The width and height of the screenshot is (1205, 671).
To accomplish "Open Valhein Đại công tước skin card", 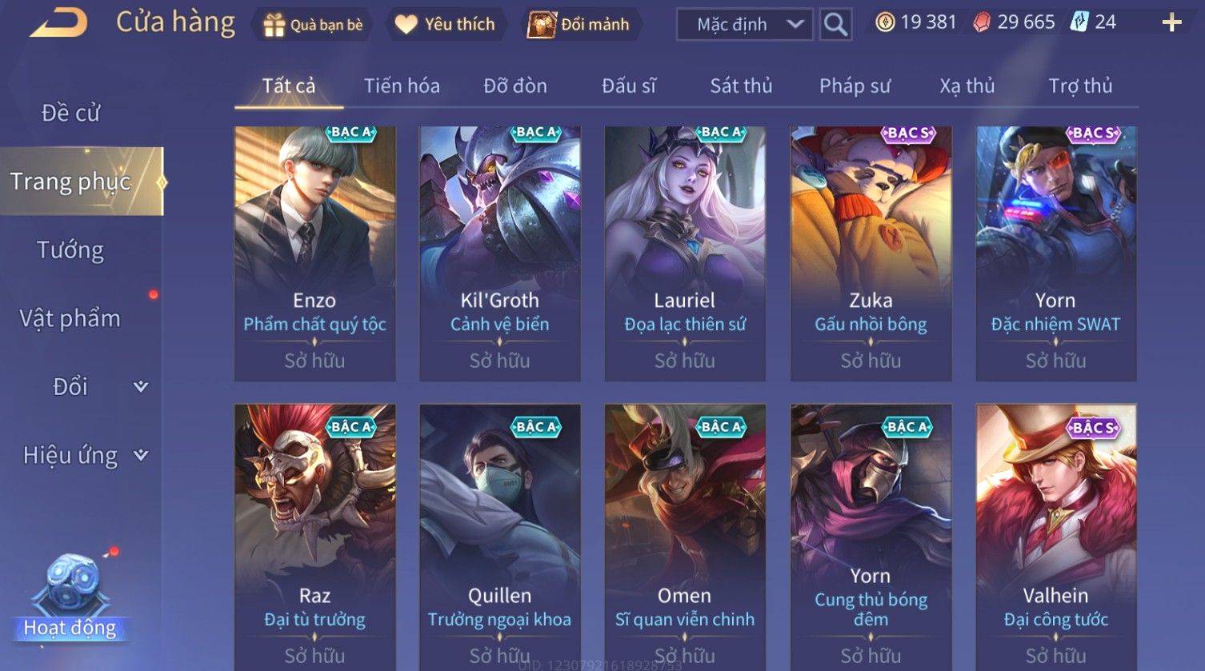I will pos(1056,537).
